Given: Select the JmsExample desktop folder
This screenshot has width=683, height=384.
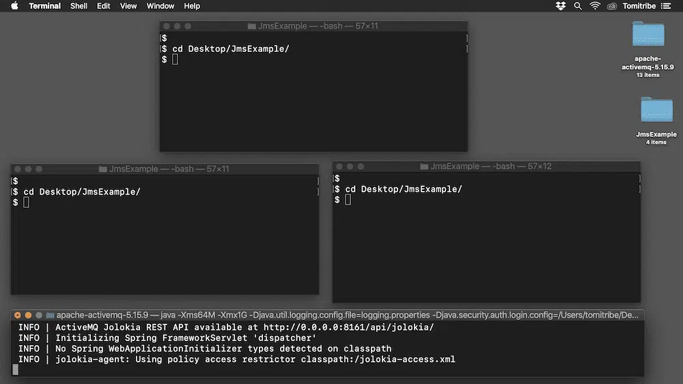Looking at the screenshot, I should point(656,111).
